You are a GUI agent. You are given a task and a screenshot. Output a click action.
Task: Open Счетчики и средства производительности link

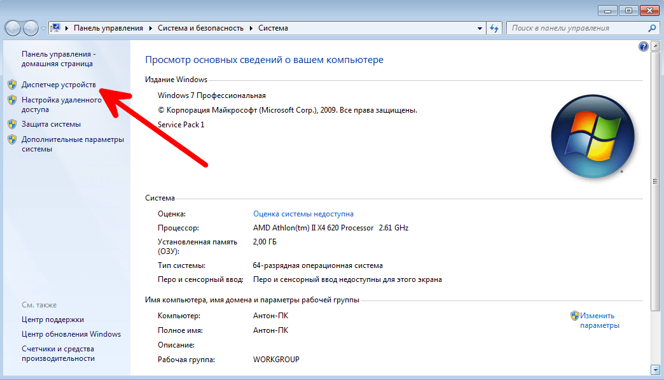pos(58,354)
